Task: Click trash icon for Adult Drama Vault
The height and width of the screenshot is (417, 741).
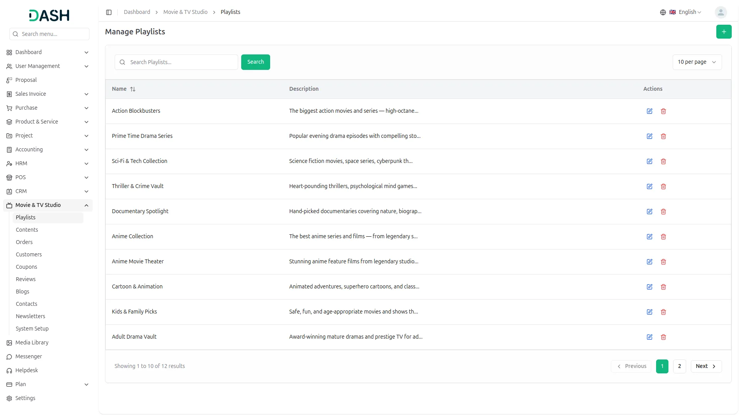Action: click(663, 337)
